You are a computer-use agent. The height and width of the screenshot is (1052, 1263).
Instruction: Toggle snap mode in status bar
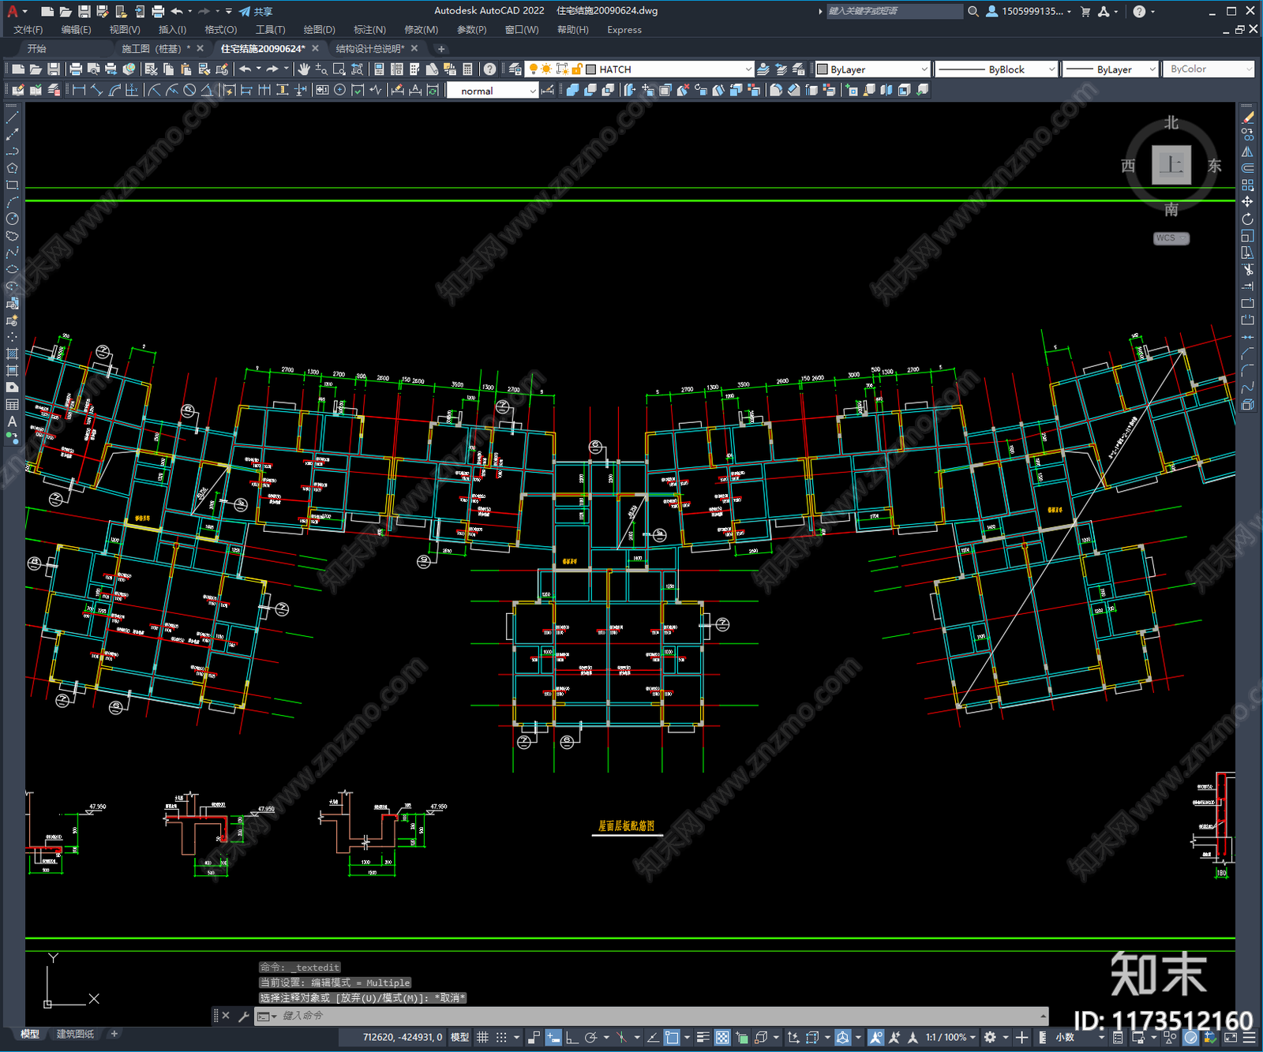tap(501, 1037)
